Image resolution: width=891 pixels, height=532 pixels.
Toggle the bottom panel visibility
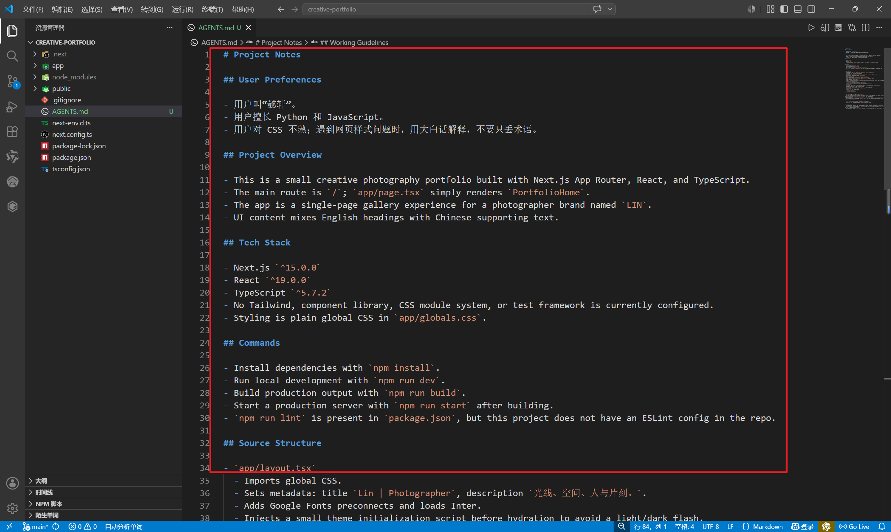click(797, 9)
